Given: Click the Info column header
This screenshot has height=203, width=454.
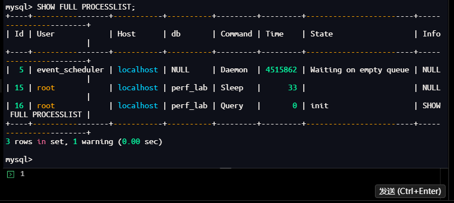Looking at the screenshot, I should pyautogui.click(x=432, y=34).
